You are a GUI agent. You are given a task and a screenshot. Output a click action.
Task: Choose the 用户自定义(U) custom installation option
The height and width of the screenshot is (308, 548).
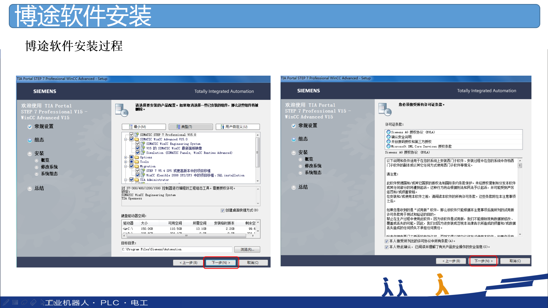(x=237, y=127)
